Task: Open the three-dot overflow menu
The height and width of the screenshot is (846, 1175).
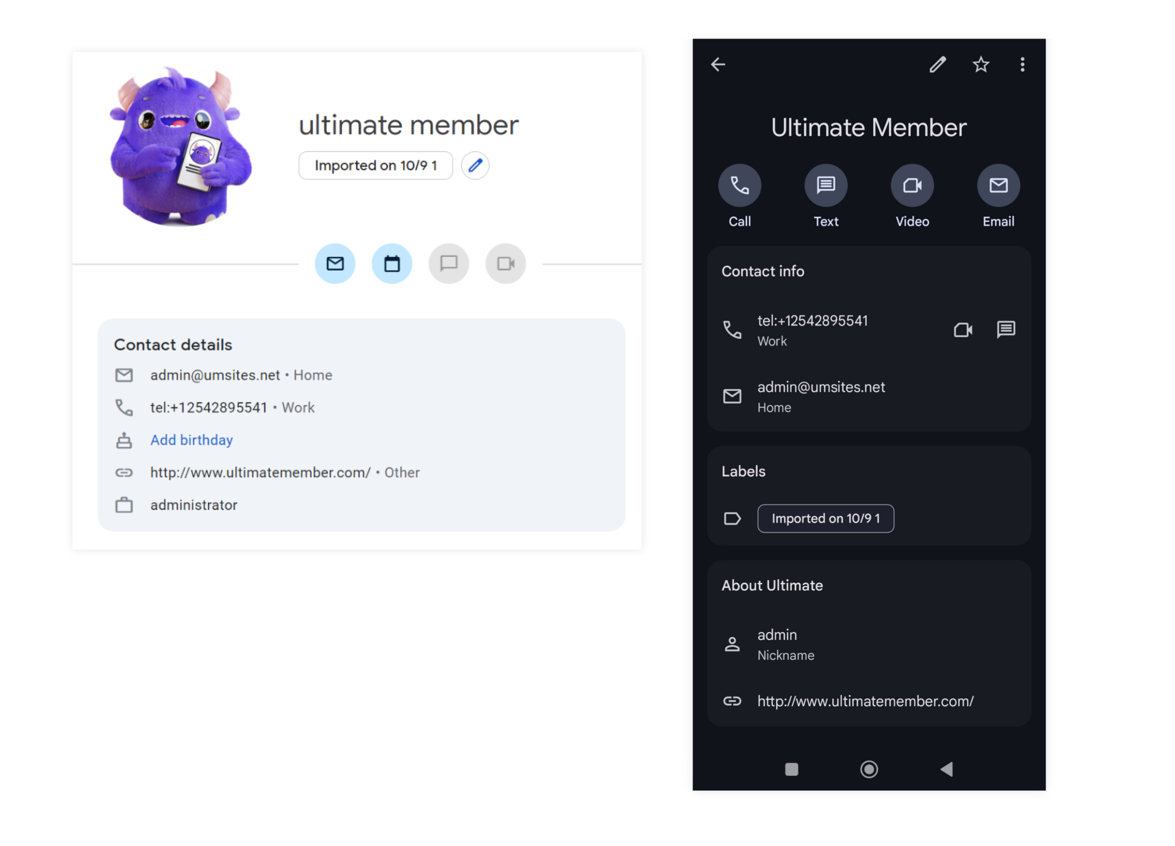Action: tap(1022, 65)
